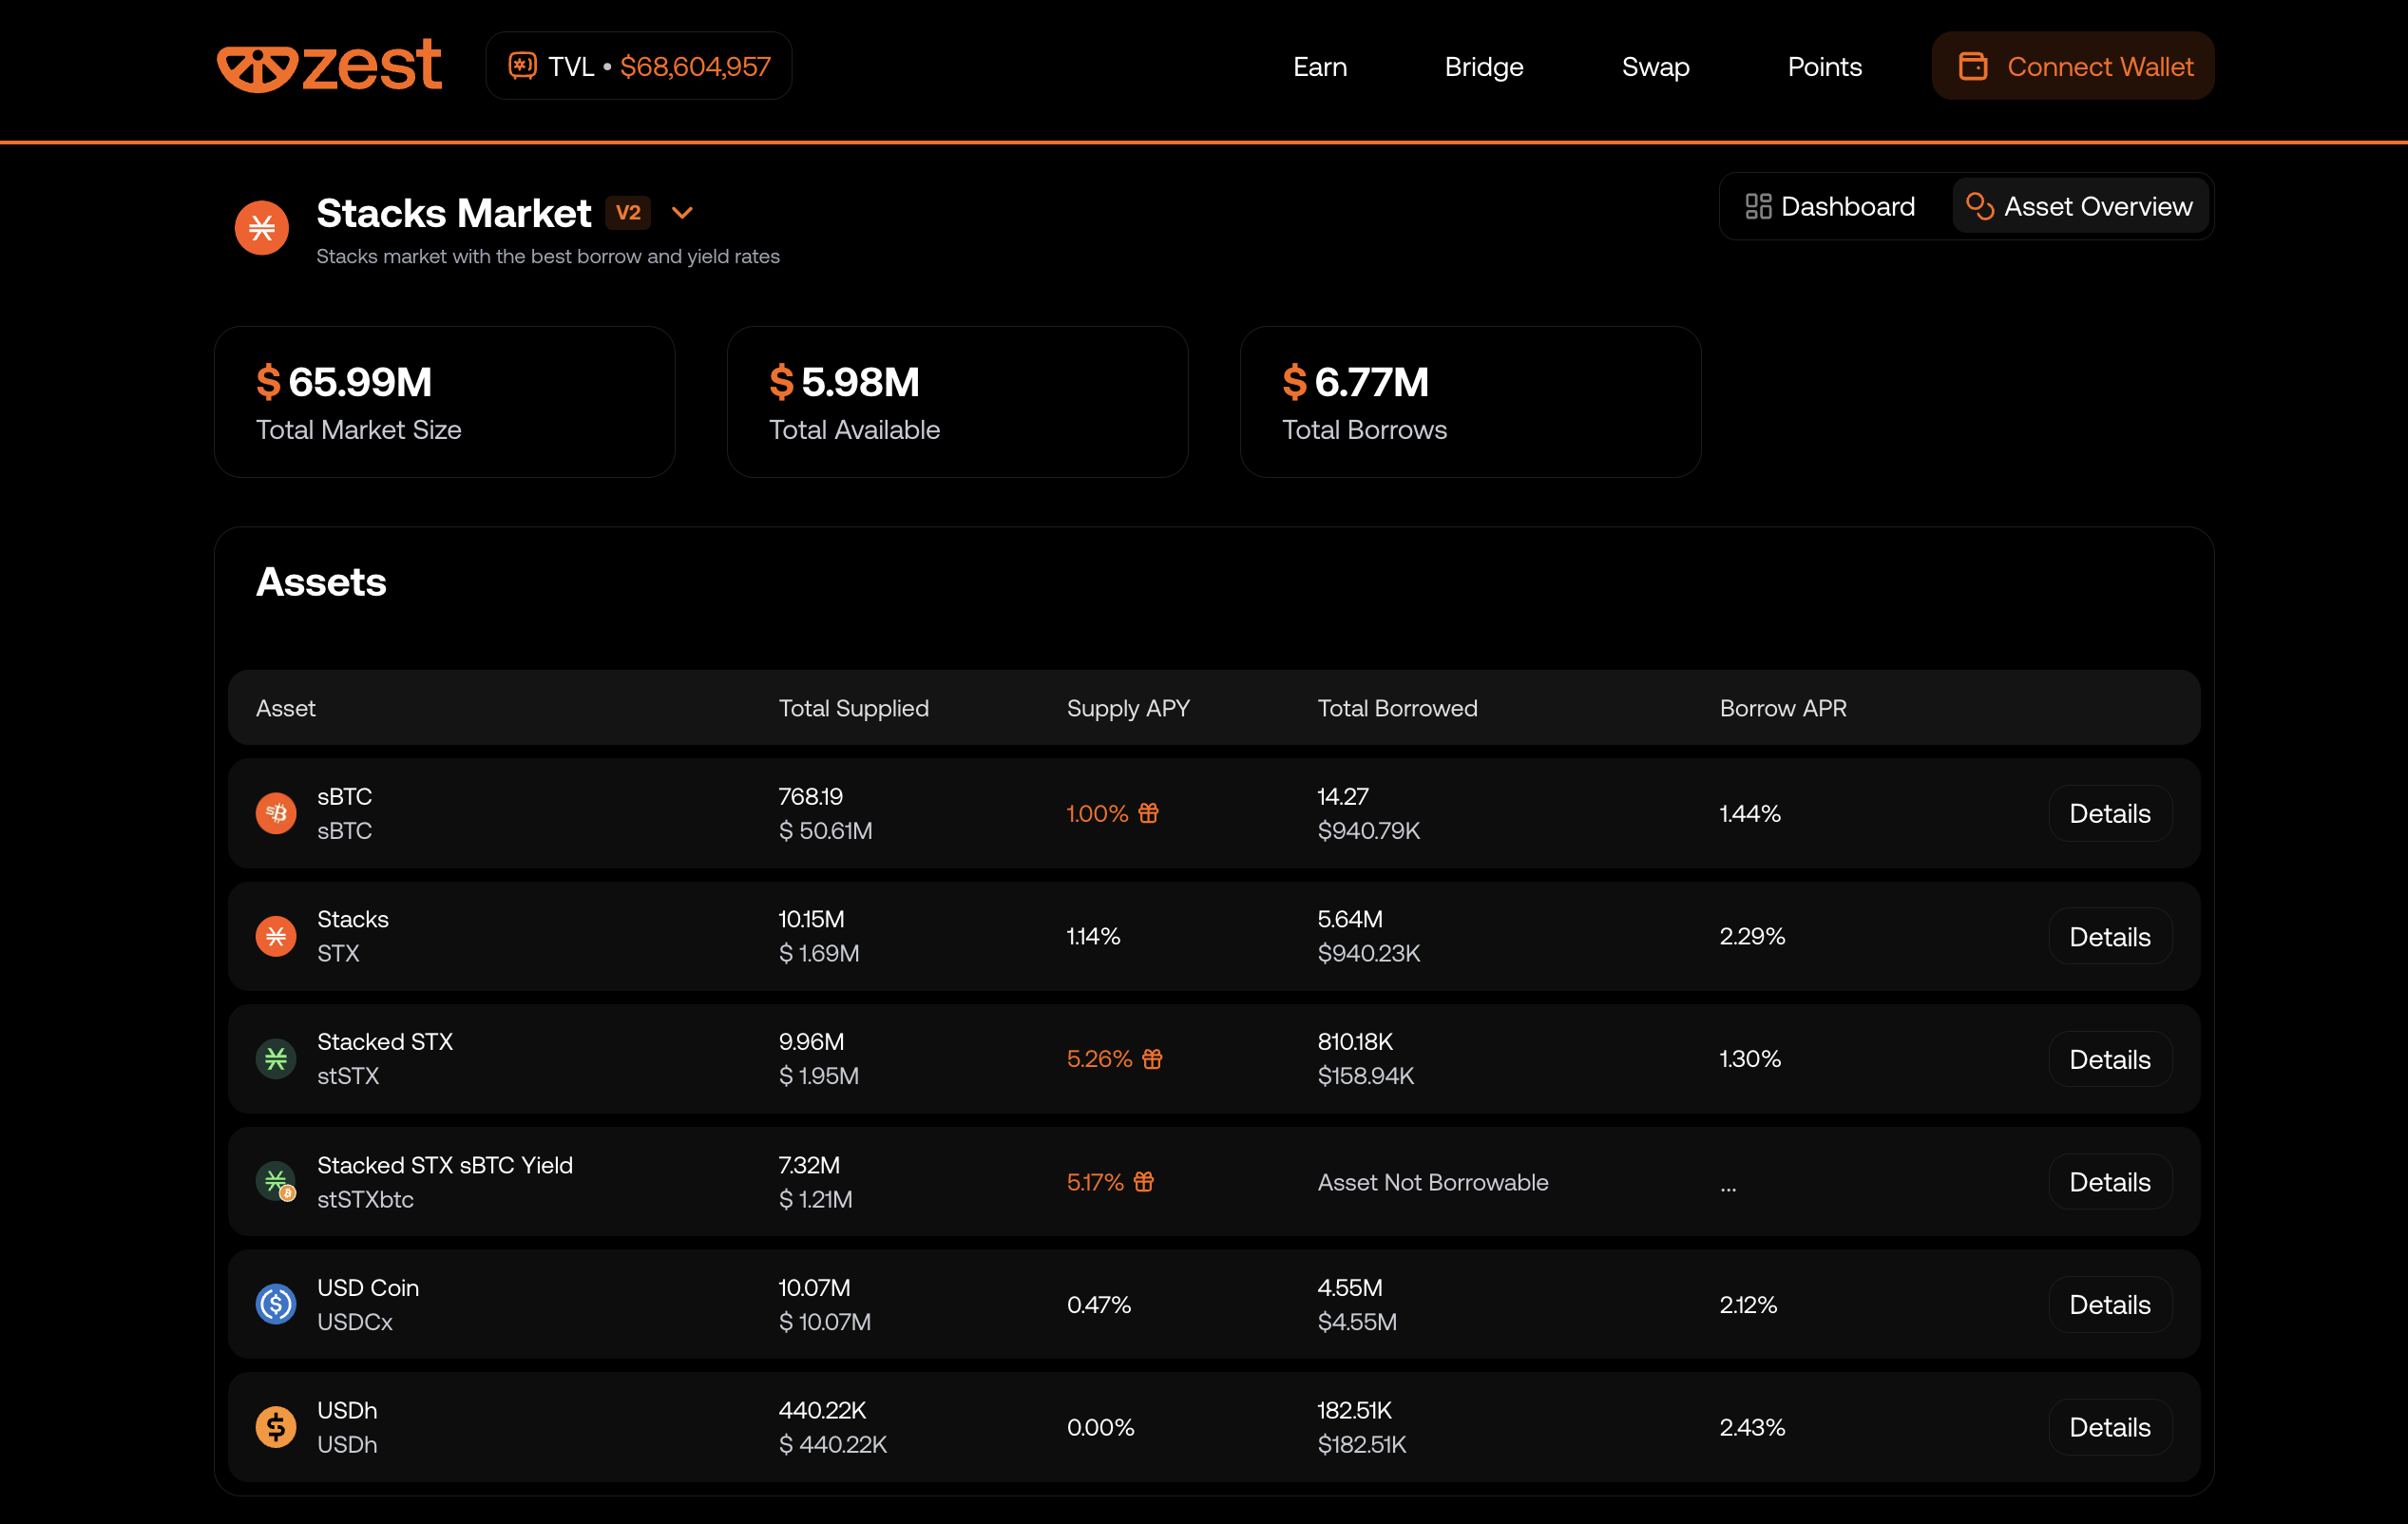
Task: Click the sBTC asset icon
Action: (x=276, y=813)
